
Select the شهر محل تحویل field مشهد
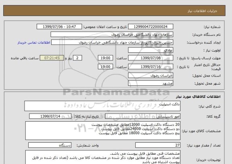tap(151, 83)
